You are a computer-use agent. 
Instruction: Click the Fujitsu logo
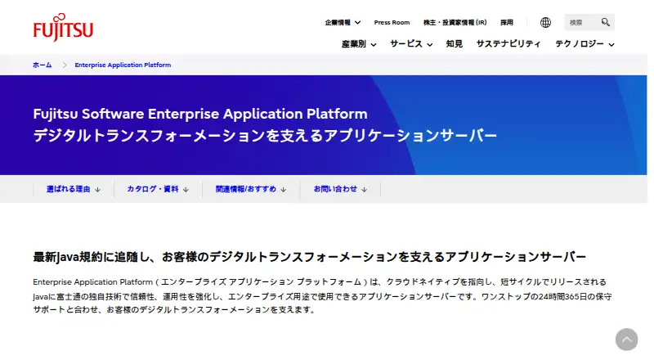point(63,28)
